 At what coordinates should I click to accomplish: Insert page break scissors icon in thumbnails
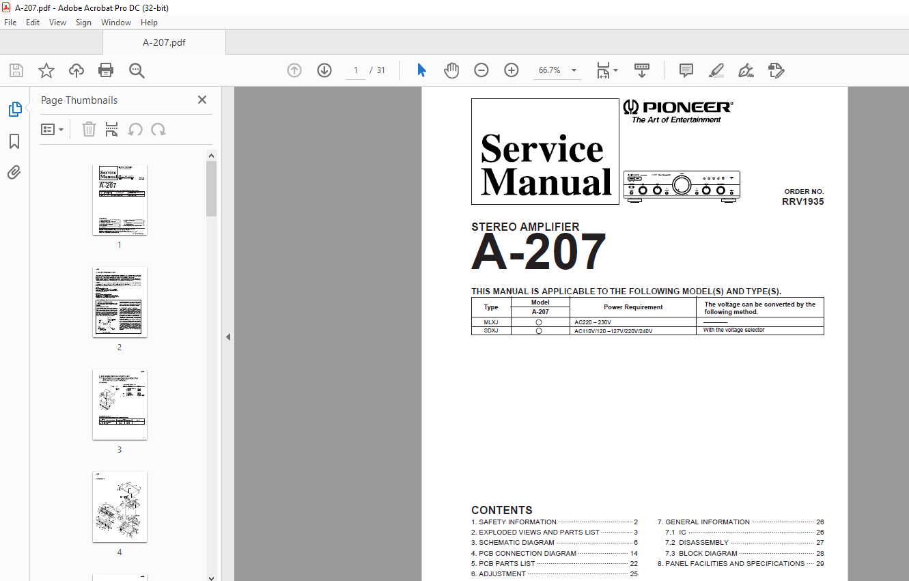112,129
